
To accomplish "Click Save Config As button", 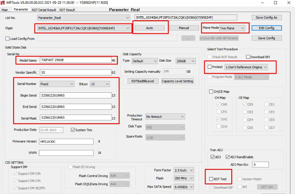I will tap(266, 18).
